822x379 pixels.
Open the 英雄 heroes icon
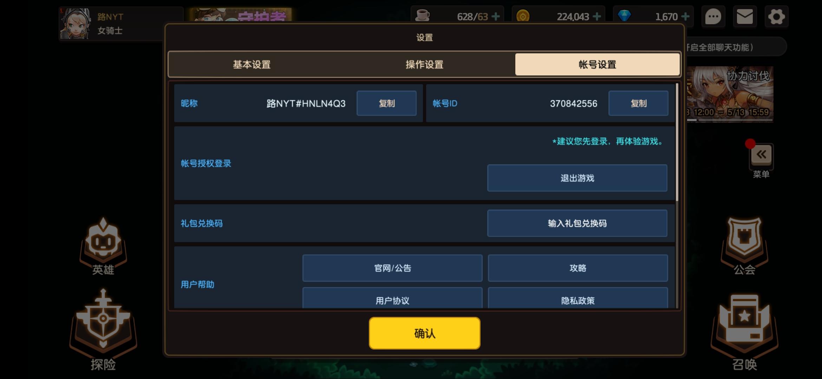tap(103, 246)
